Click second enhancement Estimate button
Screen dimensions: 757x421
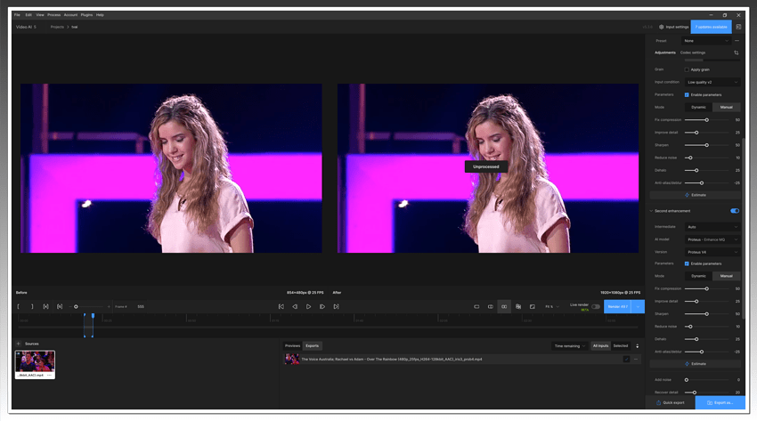[696, 364]
